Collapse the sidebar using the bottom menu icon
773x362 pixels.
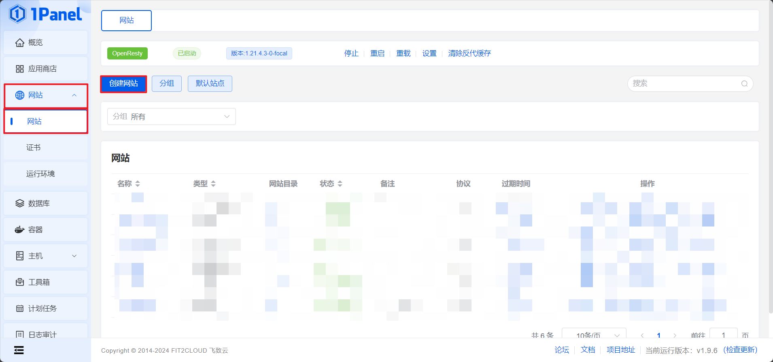point(19,350)
